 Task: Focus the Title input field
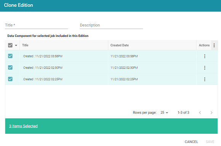tap(36, 25)
